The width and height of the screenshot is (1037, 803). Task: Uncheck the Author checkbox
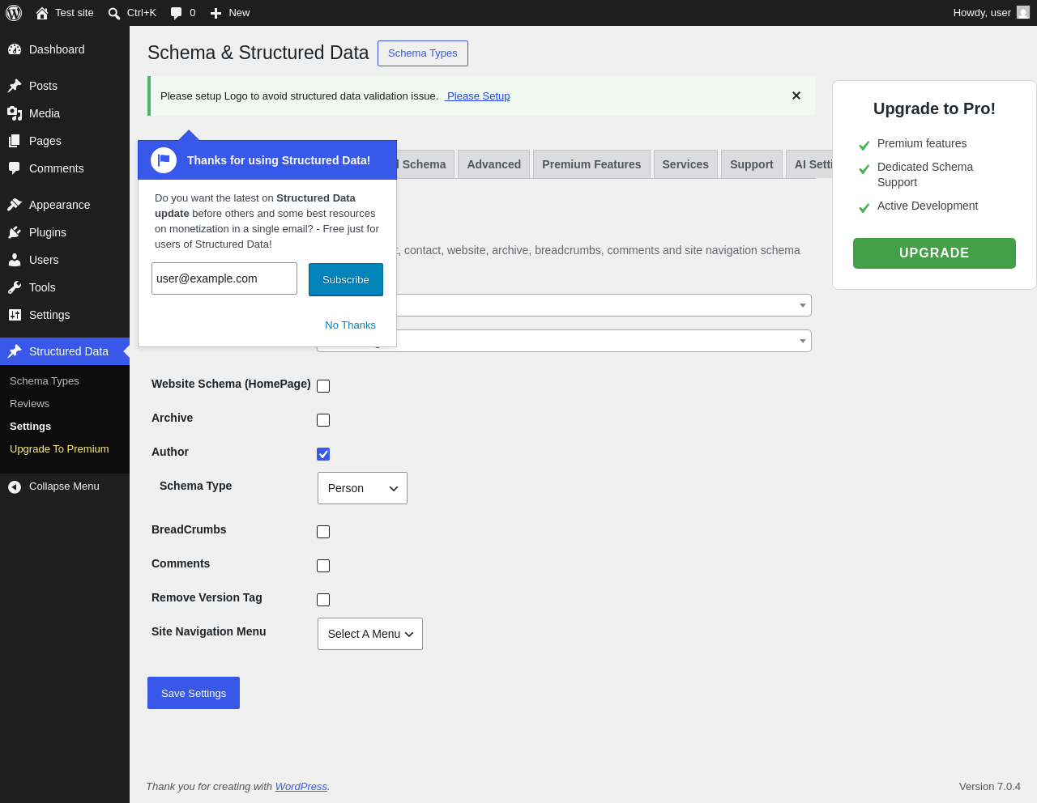tap(323, 454)
